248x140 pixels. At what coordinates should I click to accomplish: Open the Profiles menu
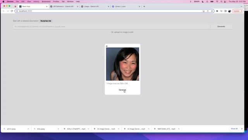(x=56, y=2)
